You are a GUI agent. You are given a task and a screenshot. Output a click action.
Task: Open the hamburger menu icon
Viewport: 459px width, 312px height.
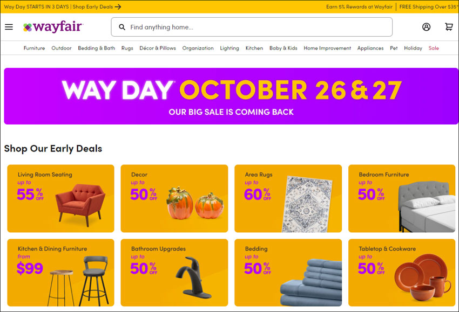tap(9, 27)
